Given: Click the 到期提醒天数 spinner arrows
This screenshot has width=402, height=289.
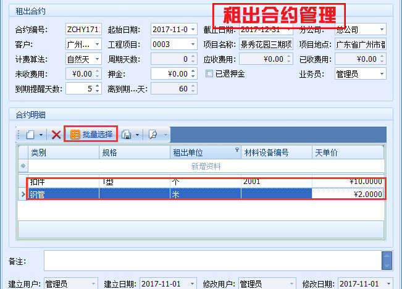Looking at the screenshot, I should click(x=97, y=89).
